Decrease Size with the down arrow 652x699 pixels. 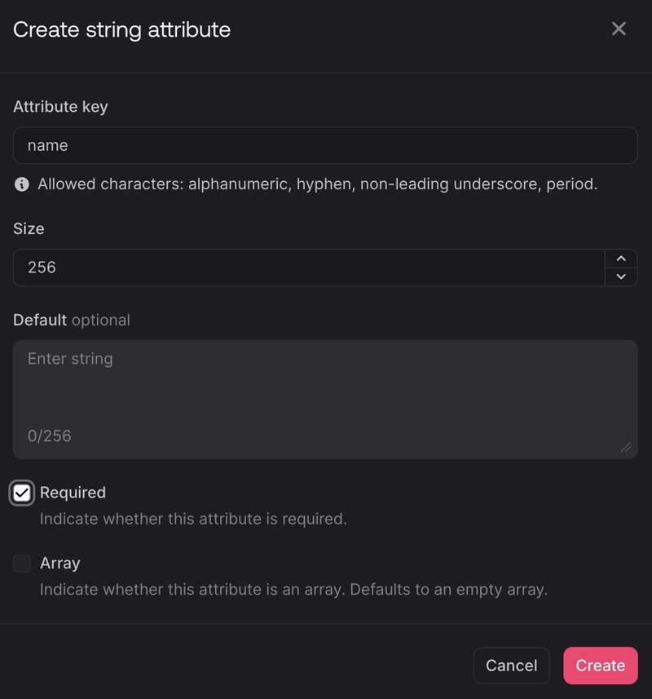click(621, 277)
